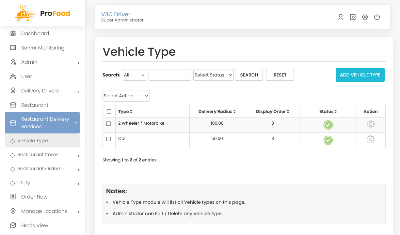Click the user profile icon in header
This screenshot has height=235, width=400.
(341, 17)
